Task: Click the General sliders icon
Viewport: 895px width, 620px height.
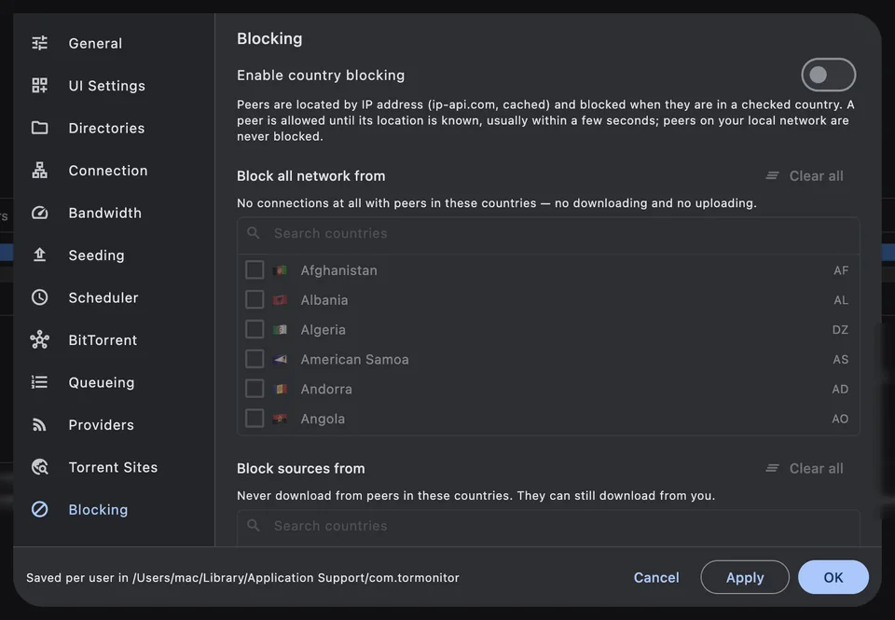Action: tap(39, 43)
